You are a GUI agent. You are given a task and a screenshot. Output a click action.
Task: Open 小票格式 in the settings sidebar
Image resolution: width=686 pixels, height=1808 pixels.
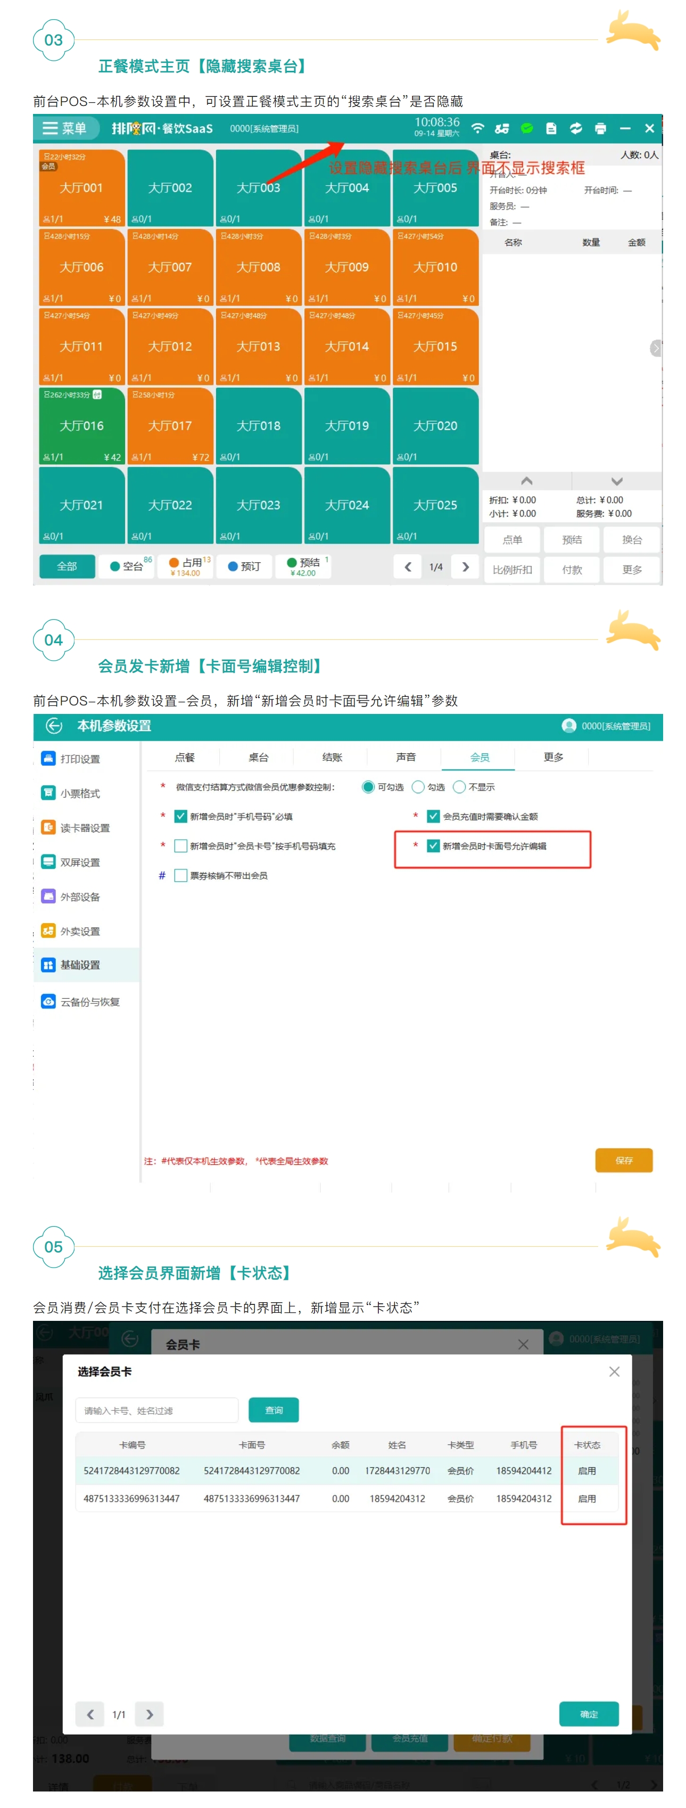pos(71,793)
